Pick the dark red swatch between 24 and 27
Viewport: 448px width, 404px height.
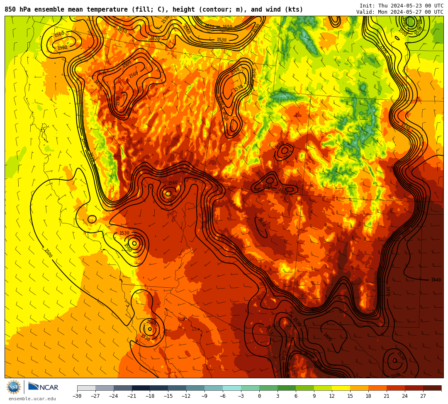pyautogui.click(x=414, y=388)
